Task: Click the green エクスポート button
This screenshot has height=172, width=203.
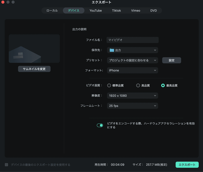Action: click(187, 165)
